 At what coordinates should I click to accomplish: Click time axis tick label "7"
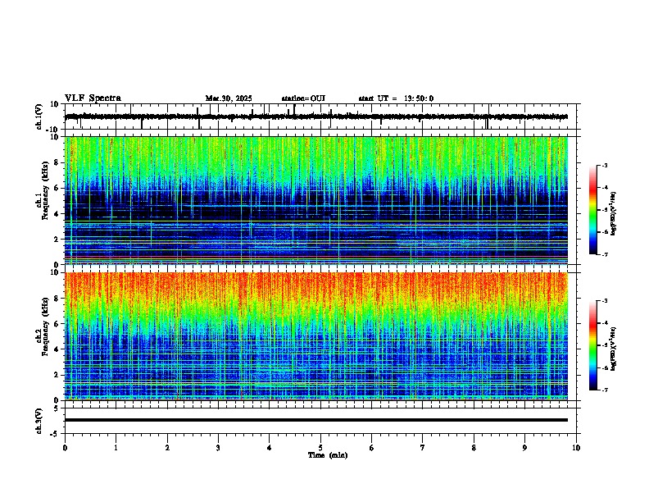pyautogui.click(x=423, y=448)
